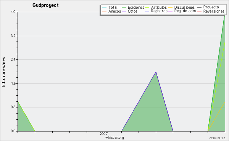Click the purple Otros legend line swatch

(x=124, y=11)
